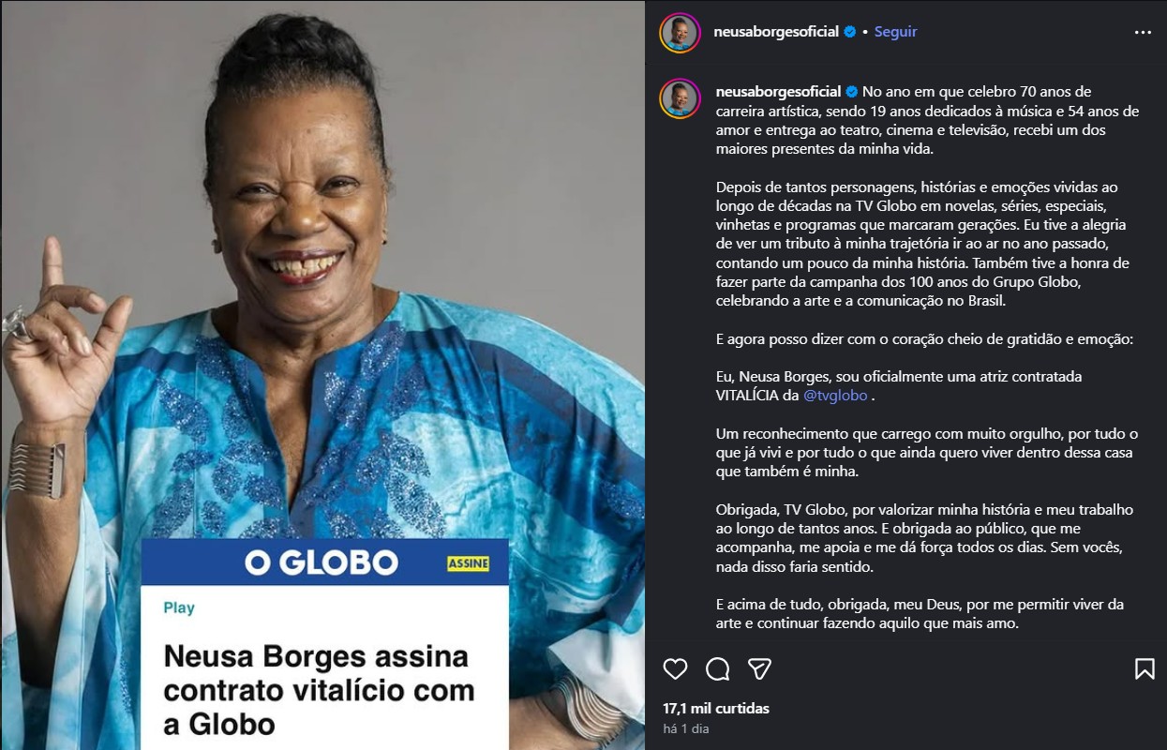Click verified badge in post header
This screenshot has height=750, width=1167.
(850, 32)
